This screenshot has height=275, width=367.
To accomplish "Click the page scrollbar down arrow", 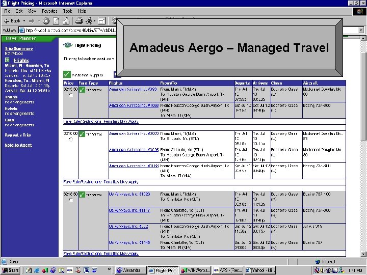I will (363, 255).
